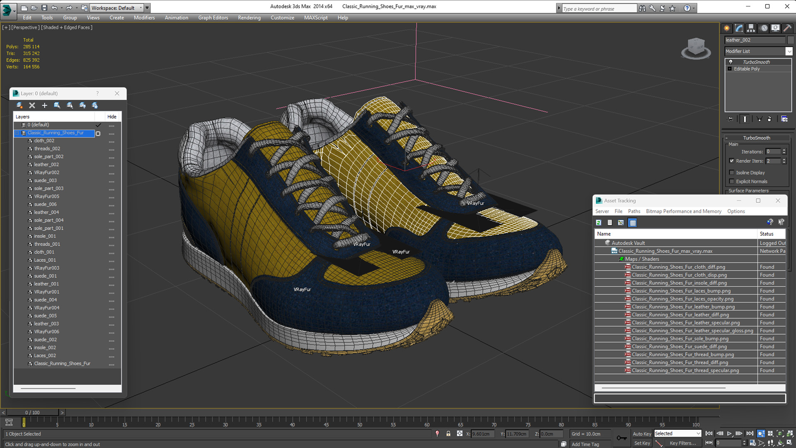The height and width of the screenshot is (448, 796).
Task: Open the MAXScript menu
Action: pyautogui.click(x=315, y=17)
